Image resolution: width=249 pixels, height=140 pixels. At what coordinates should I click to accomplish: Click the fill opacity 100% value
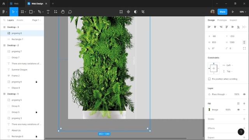point(228,110)
